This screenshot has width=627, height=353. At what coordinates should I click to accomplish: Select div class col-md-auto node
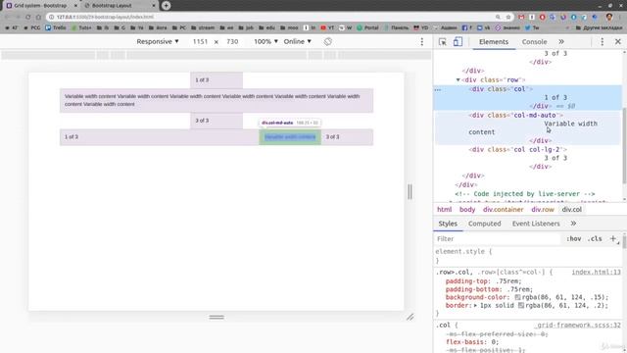point(516,116)
